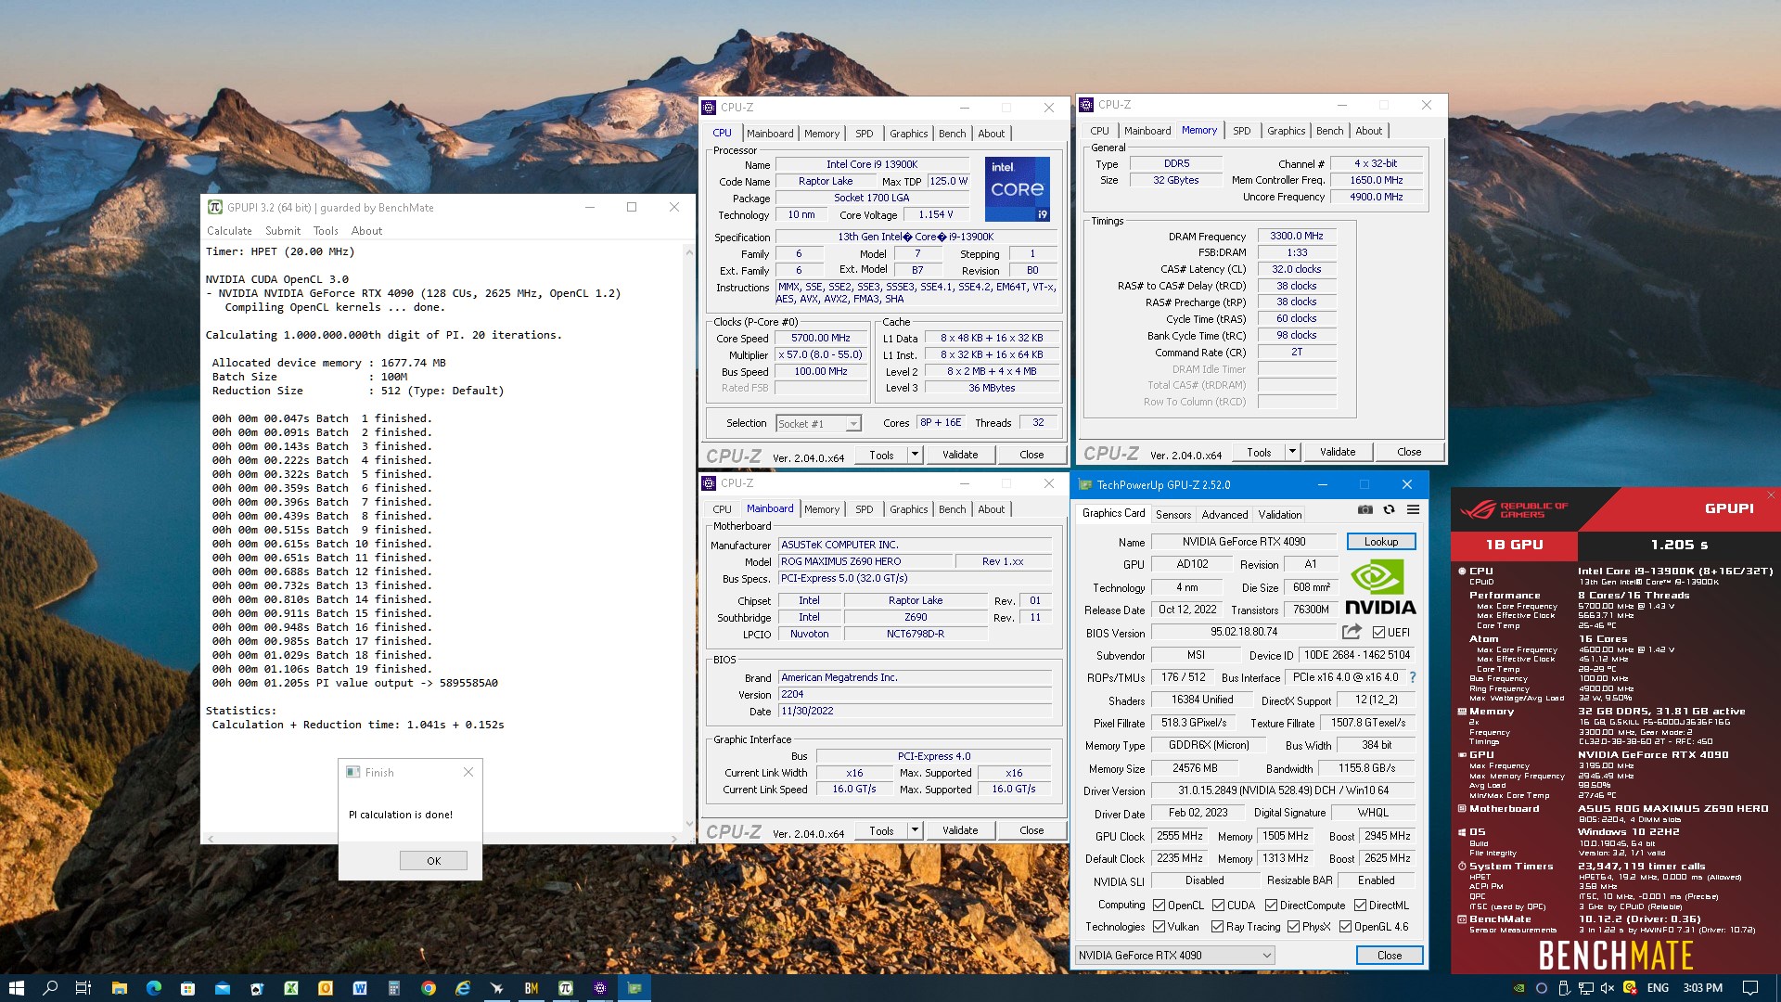Screen dimensions: 1781x1002
Task: Switch to GPUPI via its pi taskbar icon
Action: pos(566,988)
